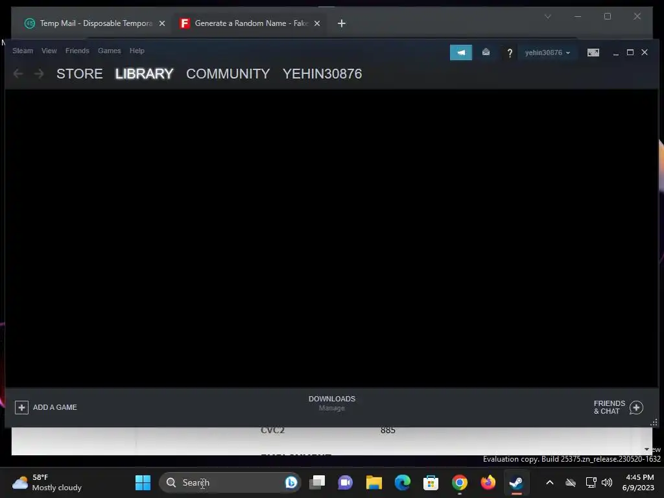The width and height of the screenshot is (664, 498).
Task: Click the Steam question mark help icon
Action: pos(510,53)
